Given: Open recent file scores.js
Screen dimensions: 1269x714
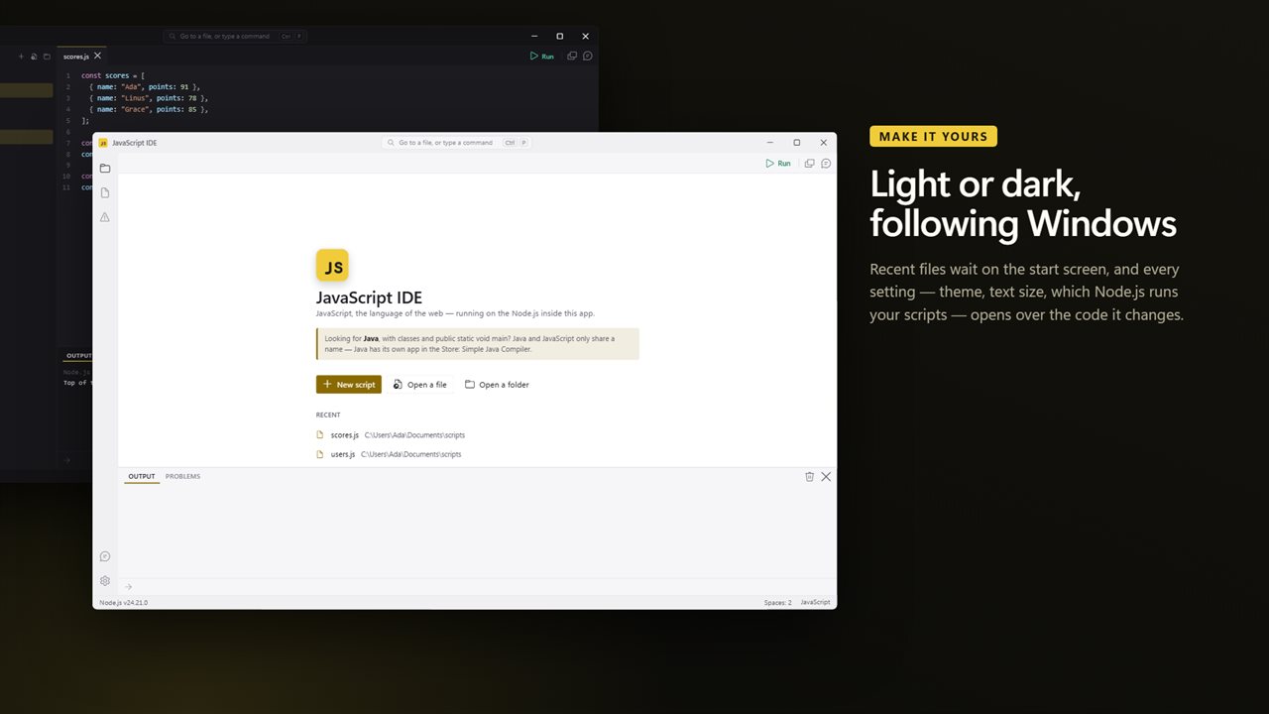Looking at the screenshot, I should pyautogui.click(x=391, y=435).
